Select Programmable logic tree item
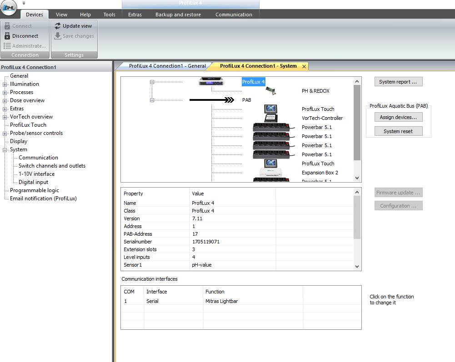 coord(35,190)
